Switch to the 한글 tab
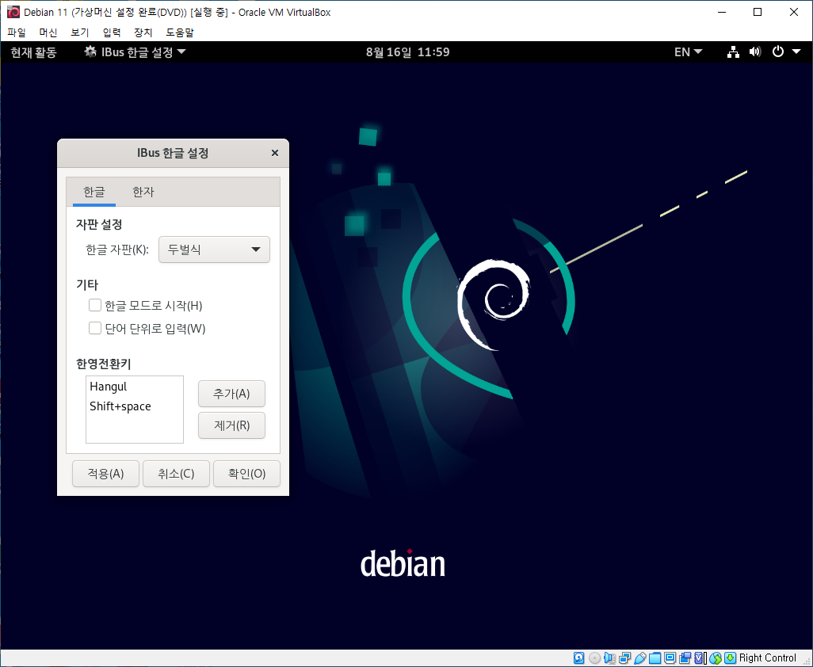The image size is (813, 667). pyautogui.click(x=94, y=192)
